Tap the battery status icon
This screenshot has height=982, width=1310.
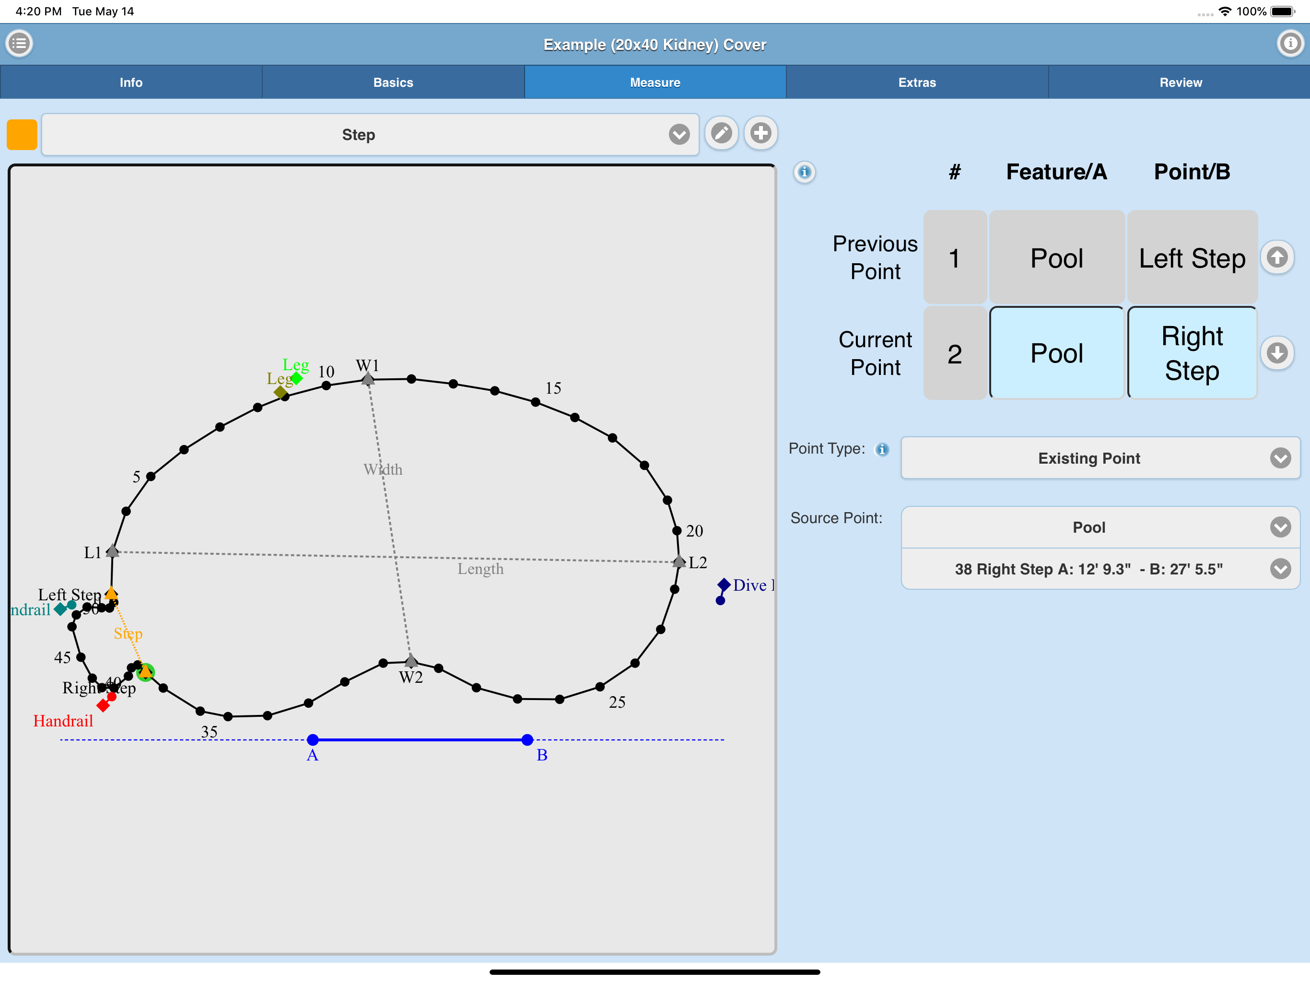tap(1283, 11)
